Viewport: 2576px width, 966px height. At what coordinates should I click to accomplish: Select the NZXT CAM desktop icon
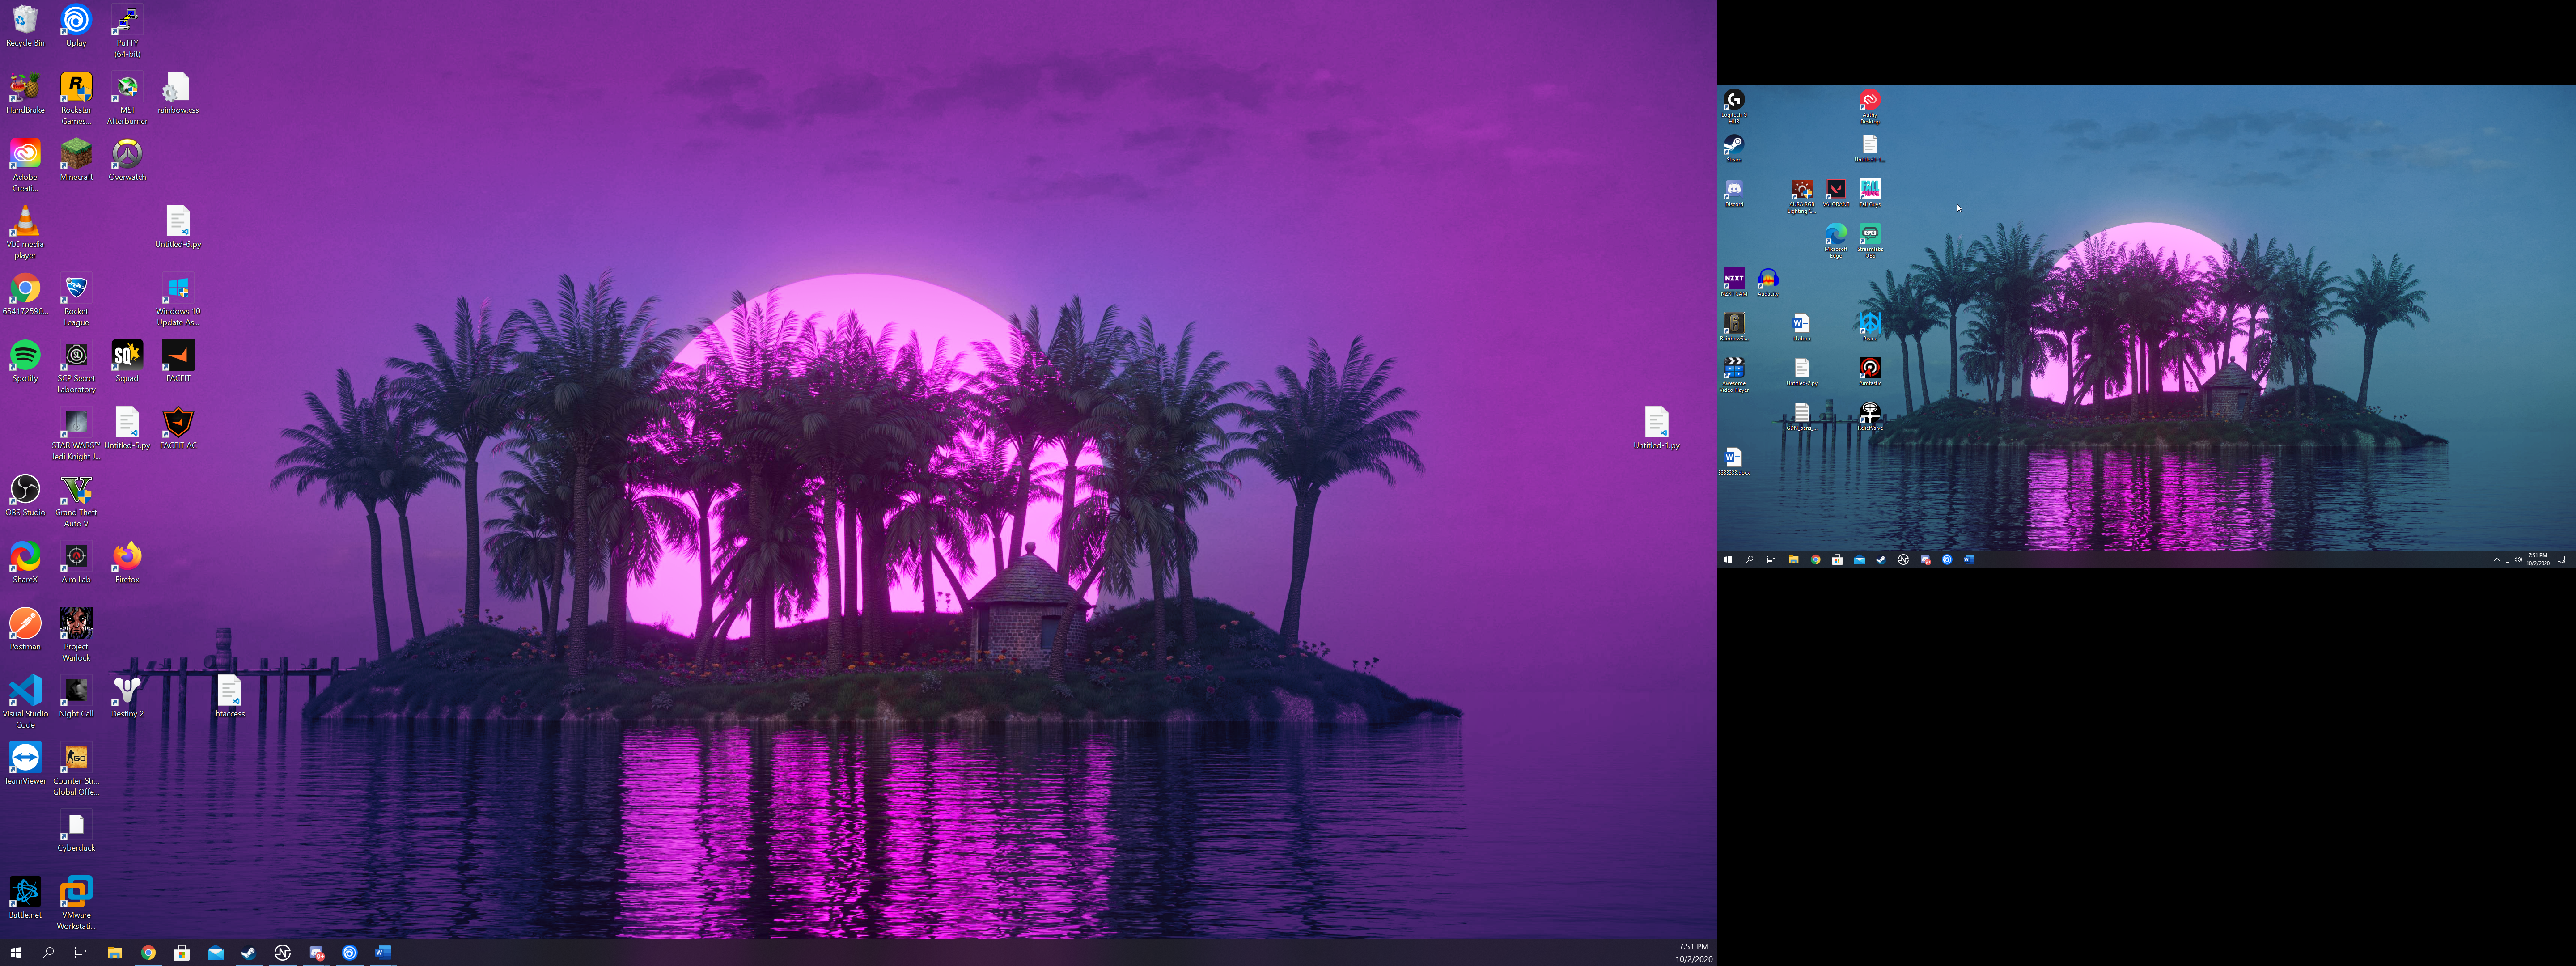click(x=1733, y=279)
